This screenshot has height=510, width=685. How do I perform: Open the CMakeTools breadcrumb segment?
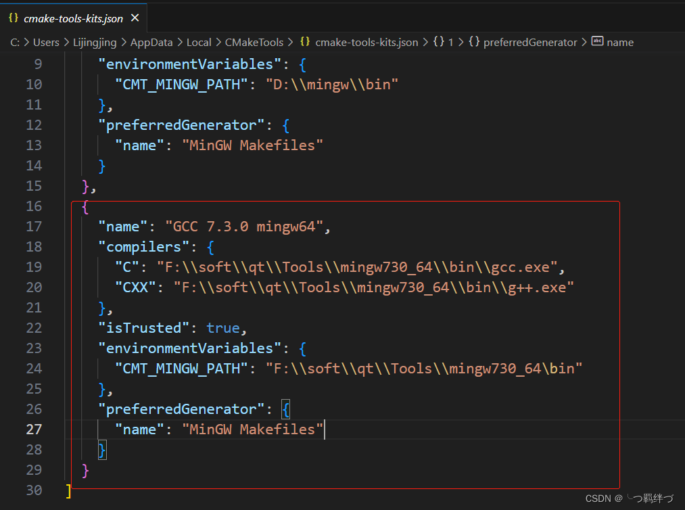pyautogui.click(x=254, y=43)
